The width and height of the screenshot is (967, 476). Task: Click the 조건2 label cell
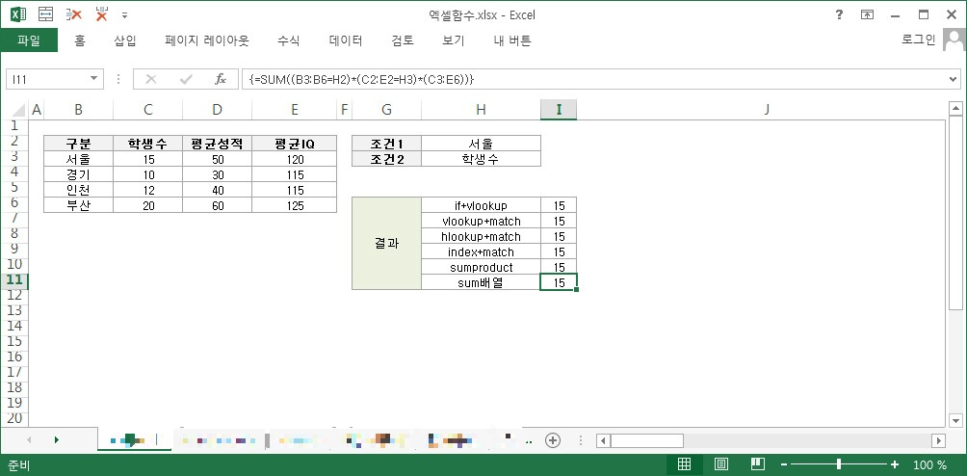[386, 159]
